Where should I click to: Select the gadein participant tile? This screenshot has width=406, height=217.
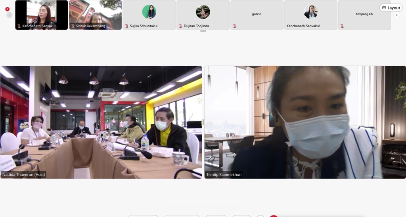(x=257, y=15)
